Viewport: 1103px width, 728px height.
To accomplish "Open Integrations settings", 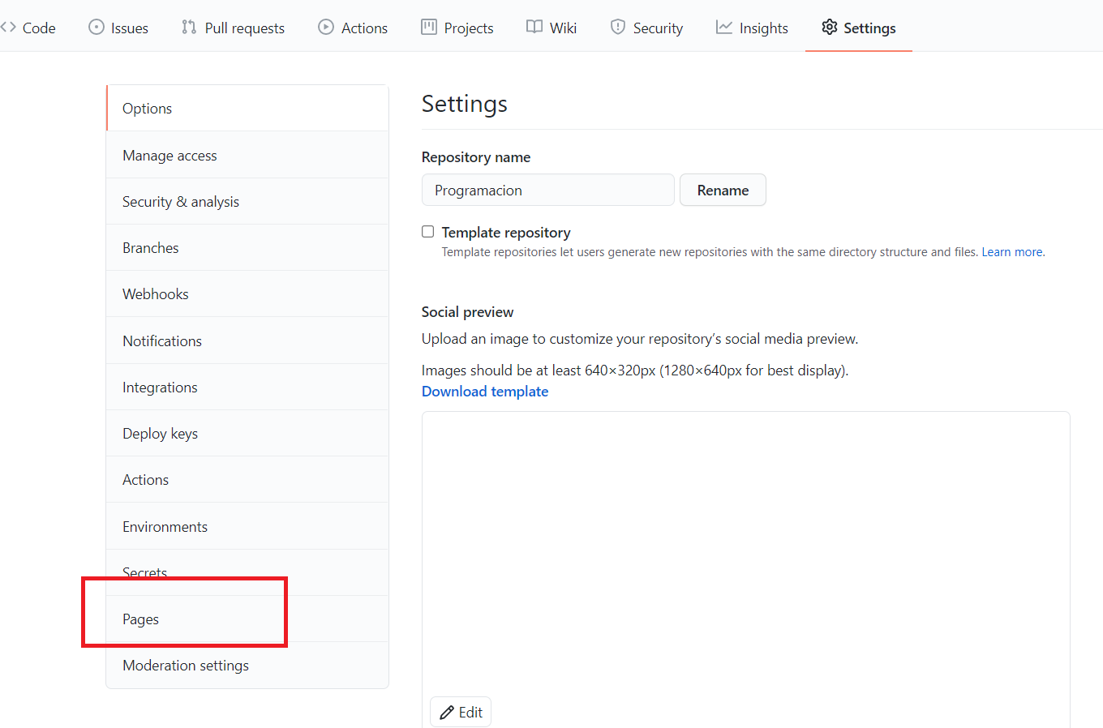I will click(247, 387).
